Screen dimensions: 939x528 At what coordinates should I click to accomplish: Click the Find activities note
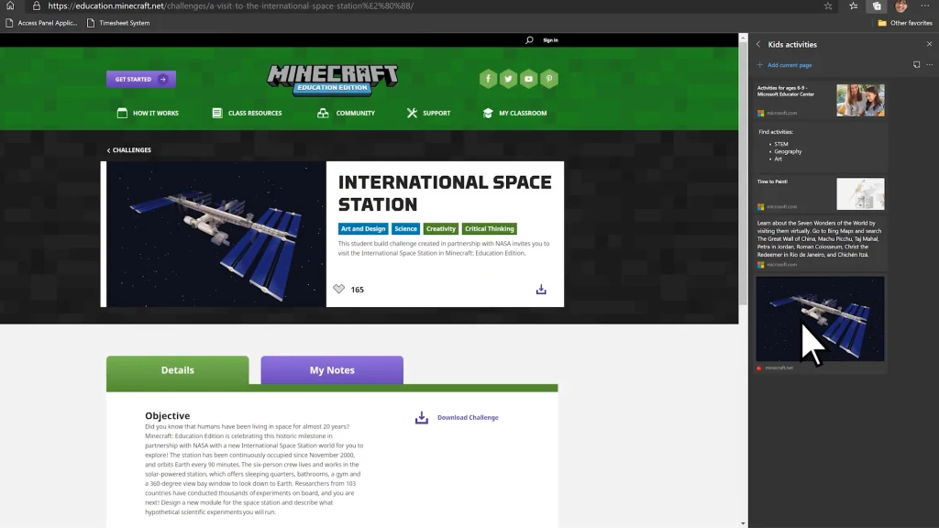point(821,146)
